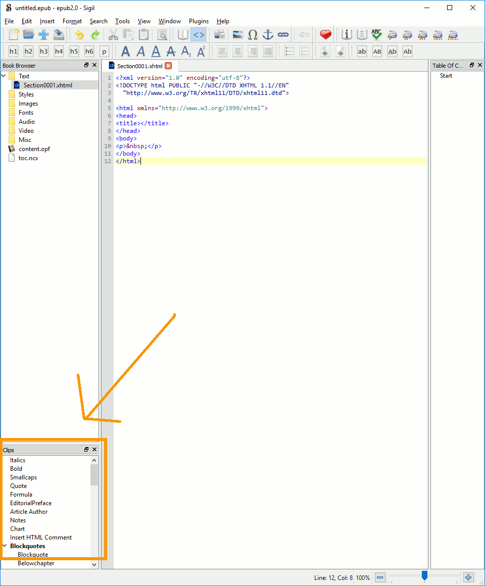Screen dimensions: 485x586
Task: Select the Styles folder
Action: coord(26,94)
